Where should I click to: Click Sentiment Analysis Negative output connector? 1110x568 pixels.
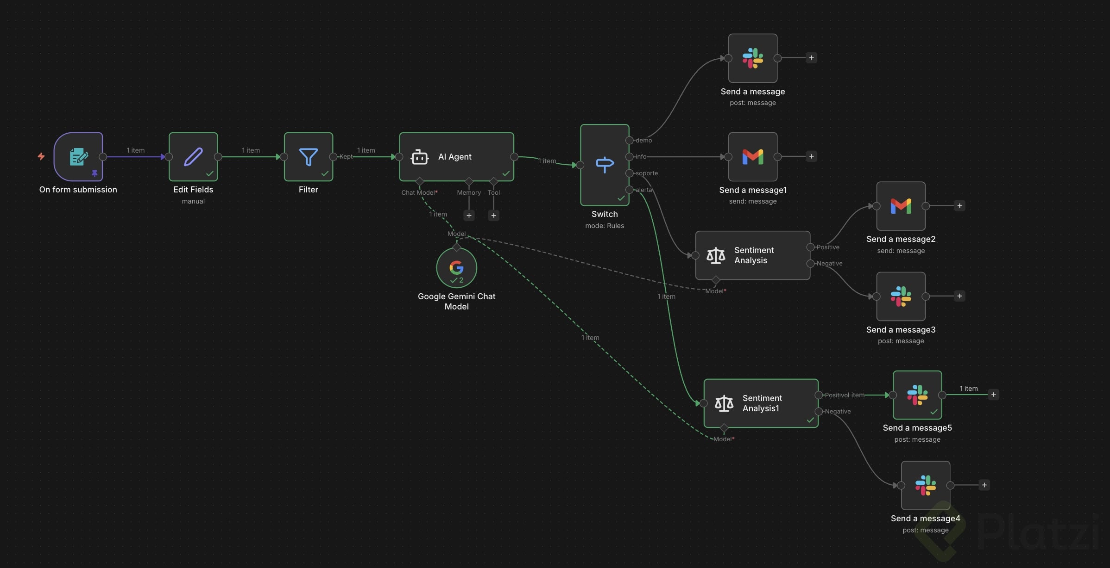coord(810,264)
